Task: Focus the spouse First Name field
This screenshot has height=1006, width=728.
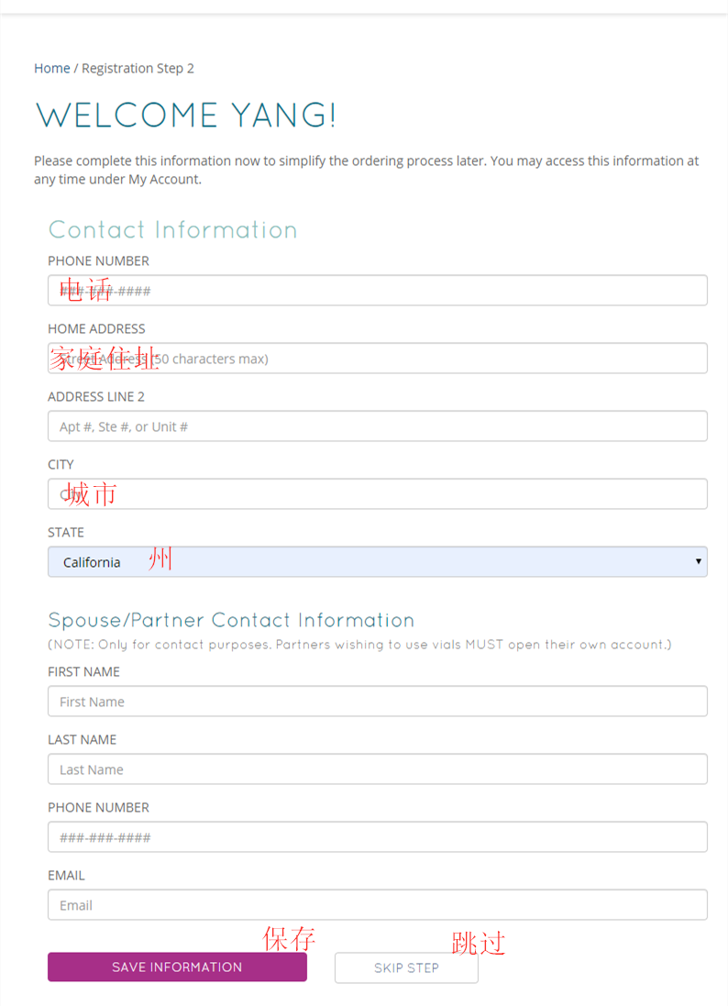Action: (x=377, y=702)
